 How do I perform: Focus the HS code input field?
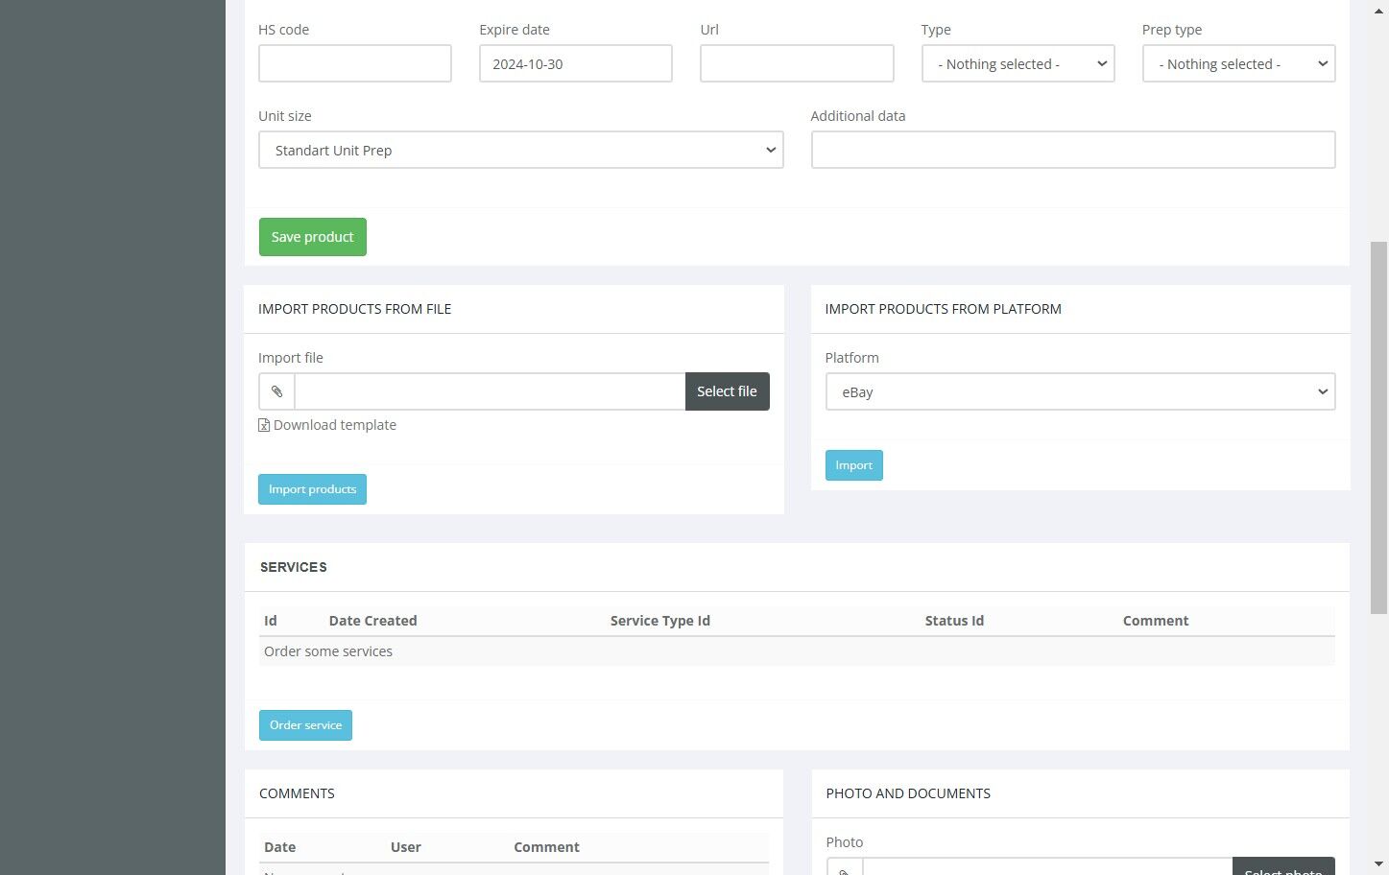click(354, 63)
